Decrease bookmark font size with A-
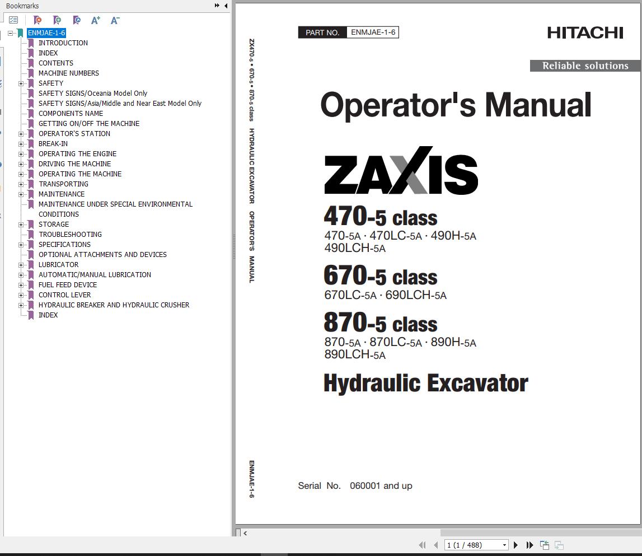 click(115, 20)
